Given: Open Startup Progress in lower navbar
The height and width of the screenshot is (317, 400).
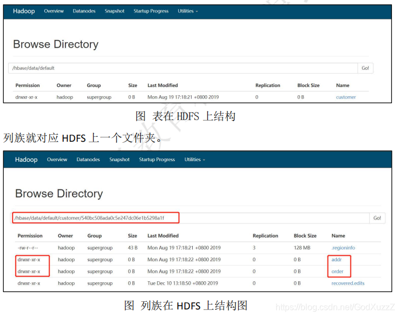Looking at the screenshot, I should 157,160.
